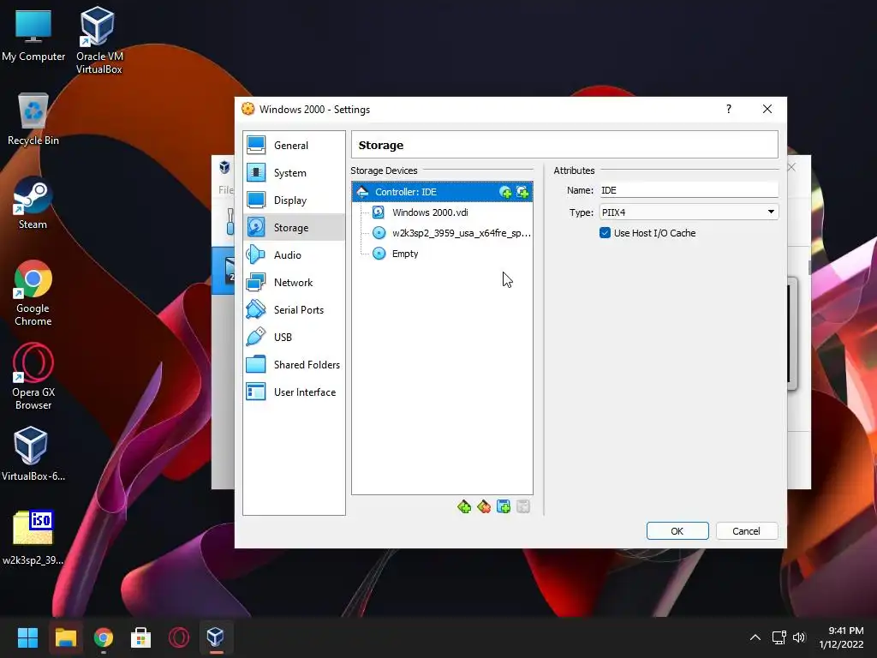Select the Steam desktop shortcut
The image size is (877, 658).
pos(33,202)
